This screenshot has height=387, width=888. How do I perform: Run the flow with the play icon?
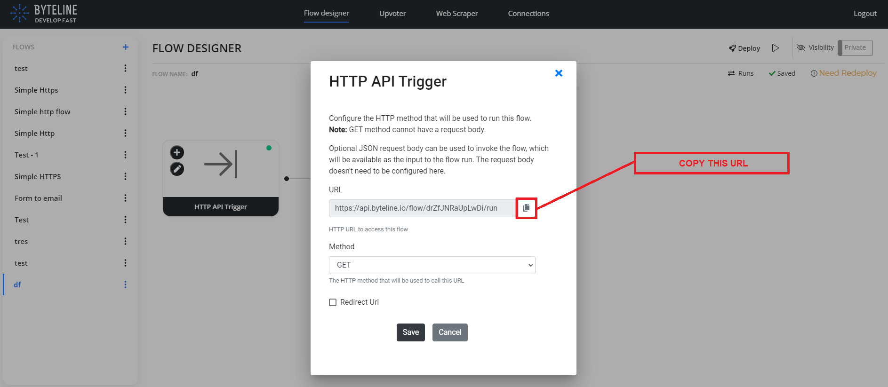pos(776,48)
